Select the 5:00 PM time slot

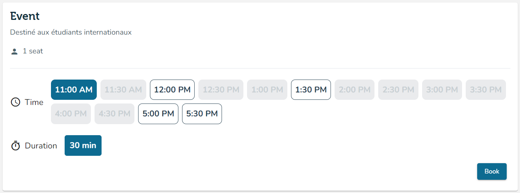[x=158, y=114]
